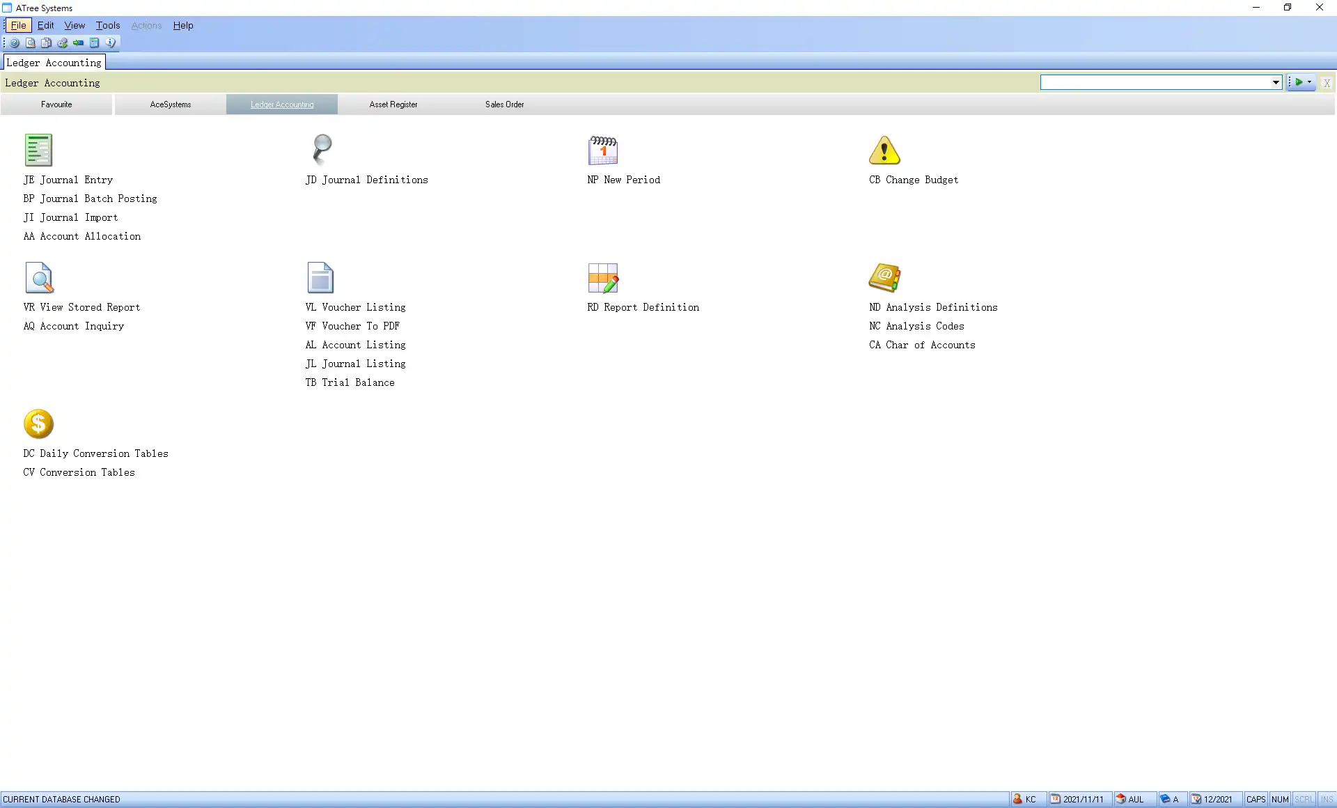Switch to Asset Register tab
The width and height of the screenshot is (1337, 808).
tap(393, 104)
